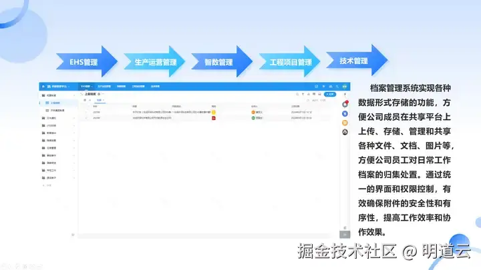Click the print icon beside the add-record button

[x=319, y=94]
